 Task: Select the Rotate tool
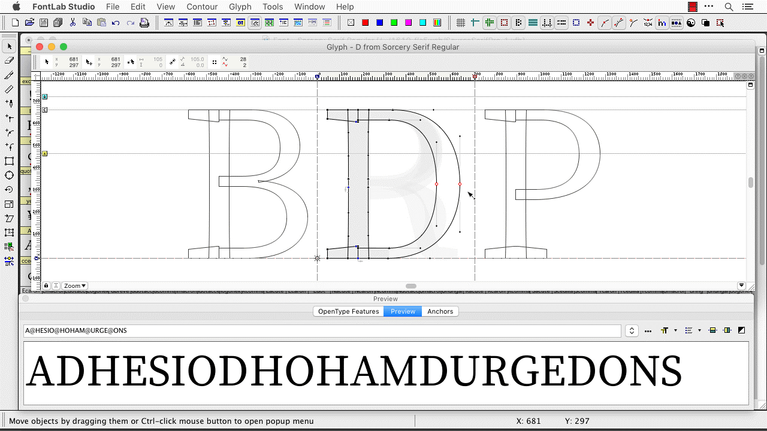pyautogui.click(x=8, y=190)
